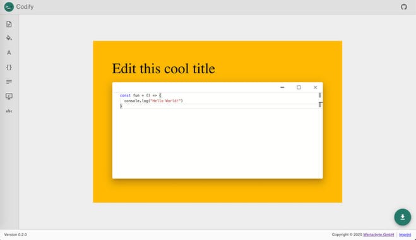This screenshot has height=240, width=416.
Task: Open the presentation screen settings icon
Action: click(9, 96)
